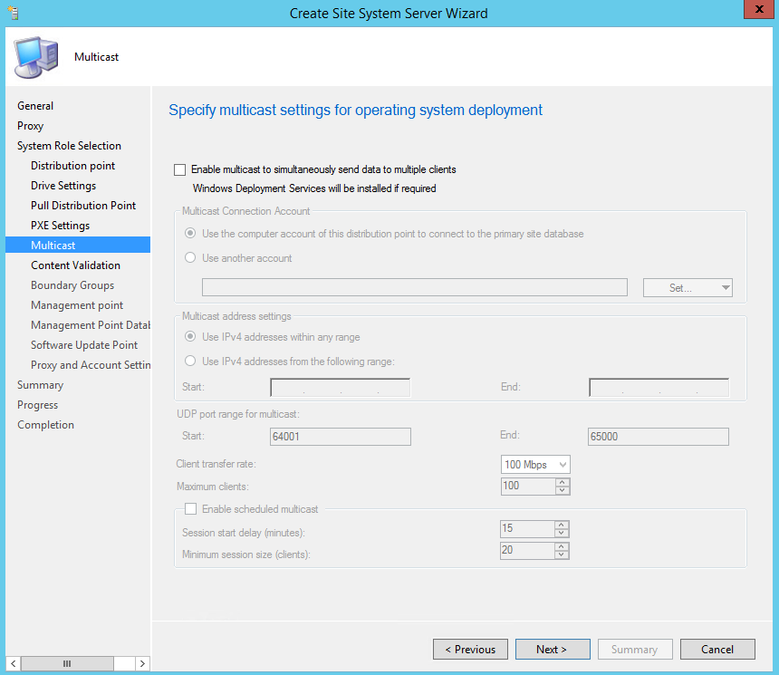Viewport: 779px width, 675px height.
Task: Open System Role Selection step
Action: (69, 146)
